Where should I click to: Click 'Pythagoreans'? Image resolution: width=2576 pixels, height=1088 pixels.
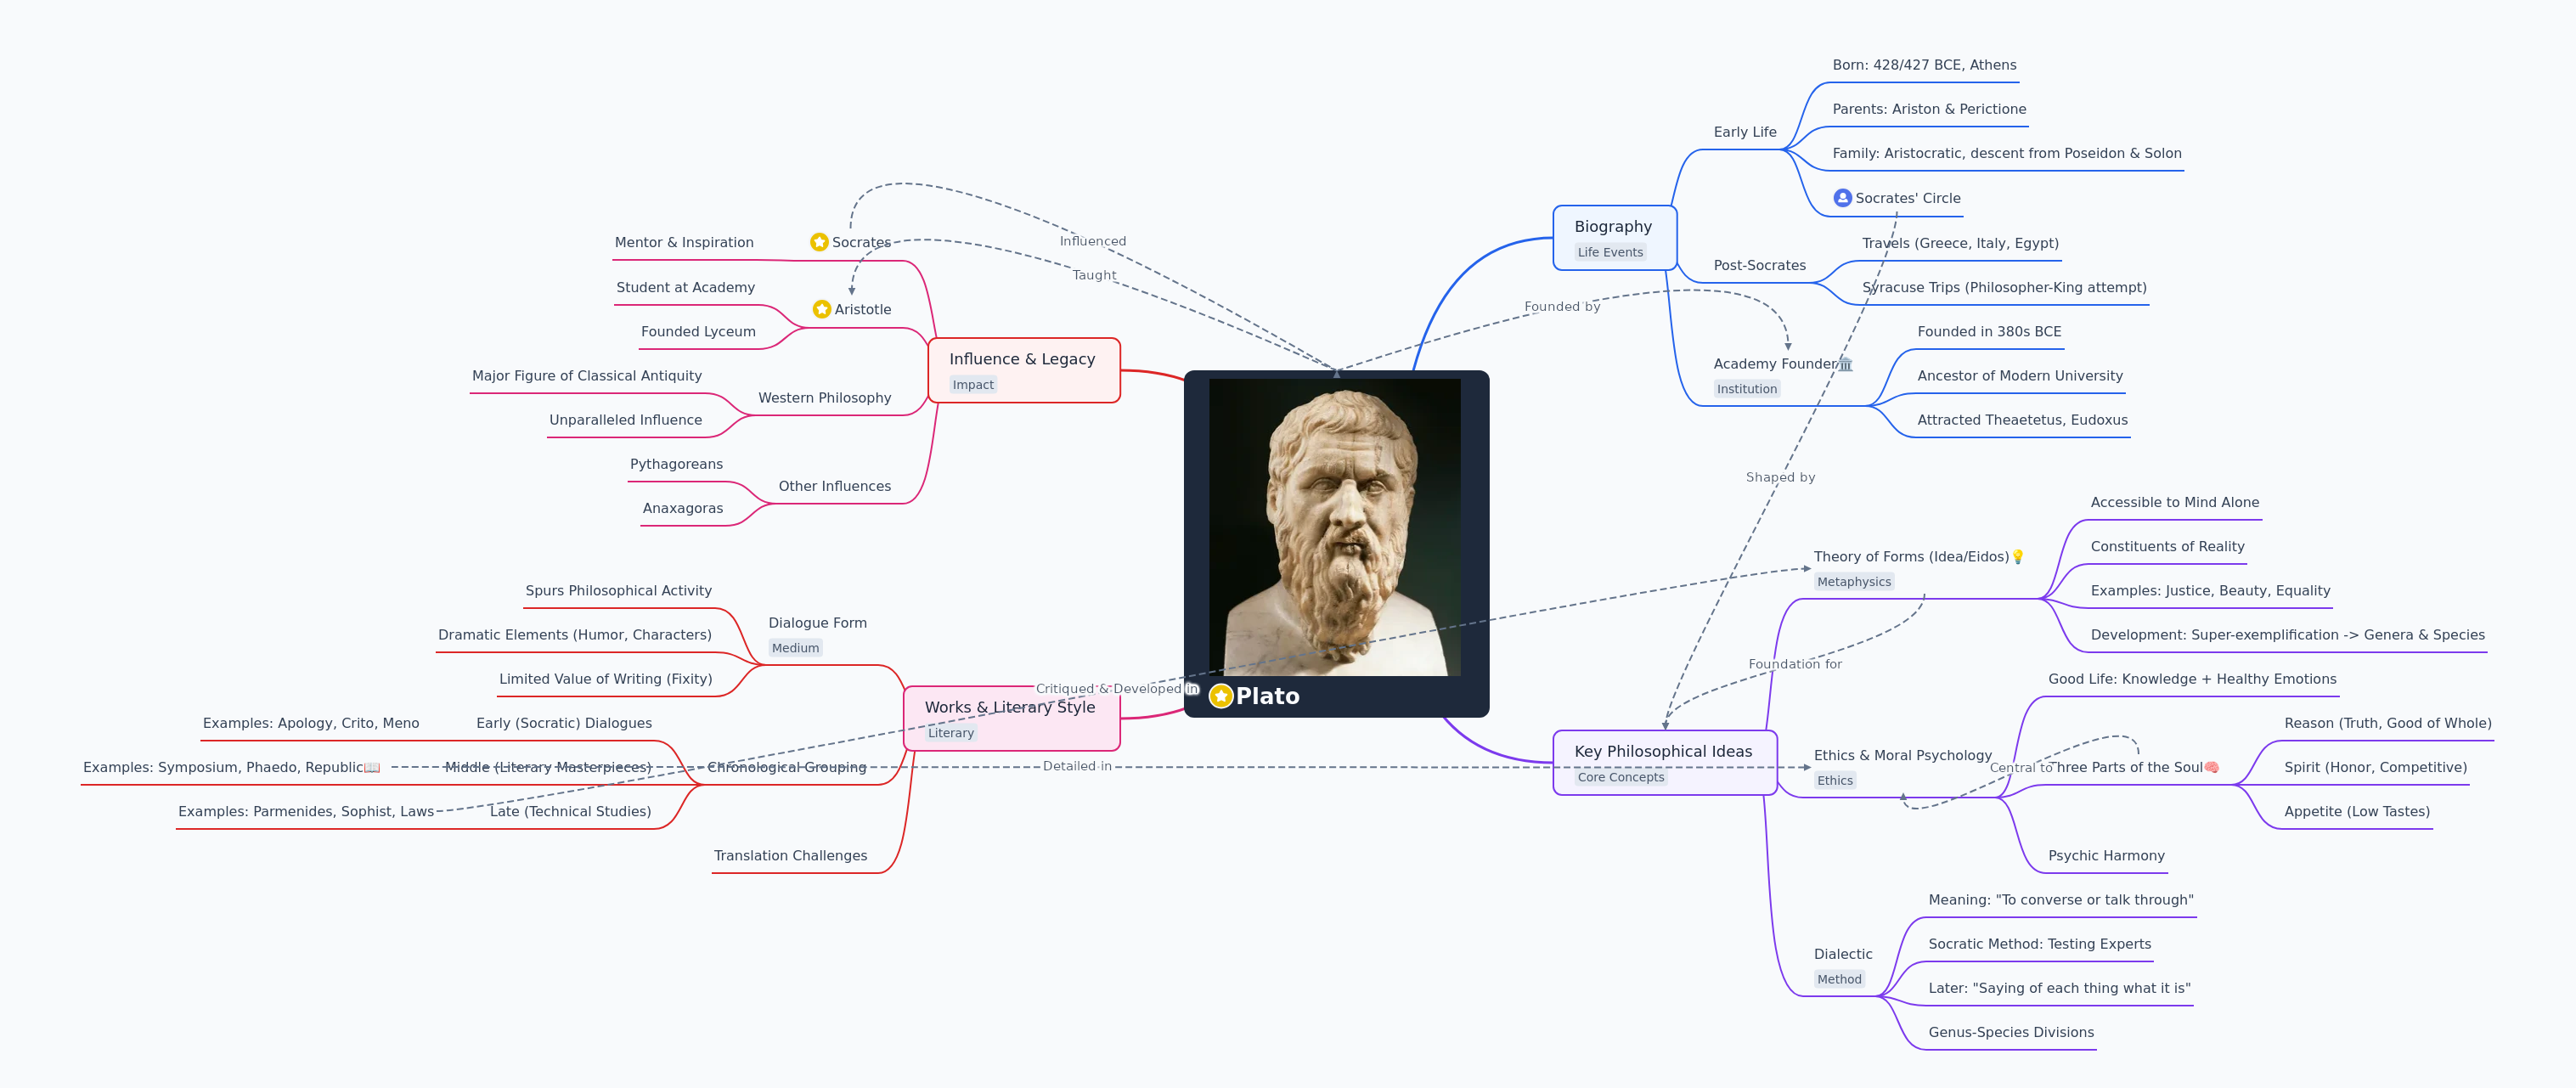tap(676, 464)
